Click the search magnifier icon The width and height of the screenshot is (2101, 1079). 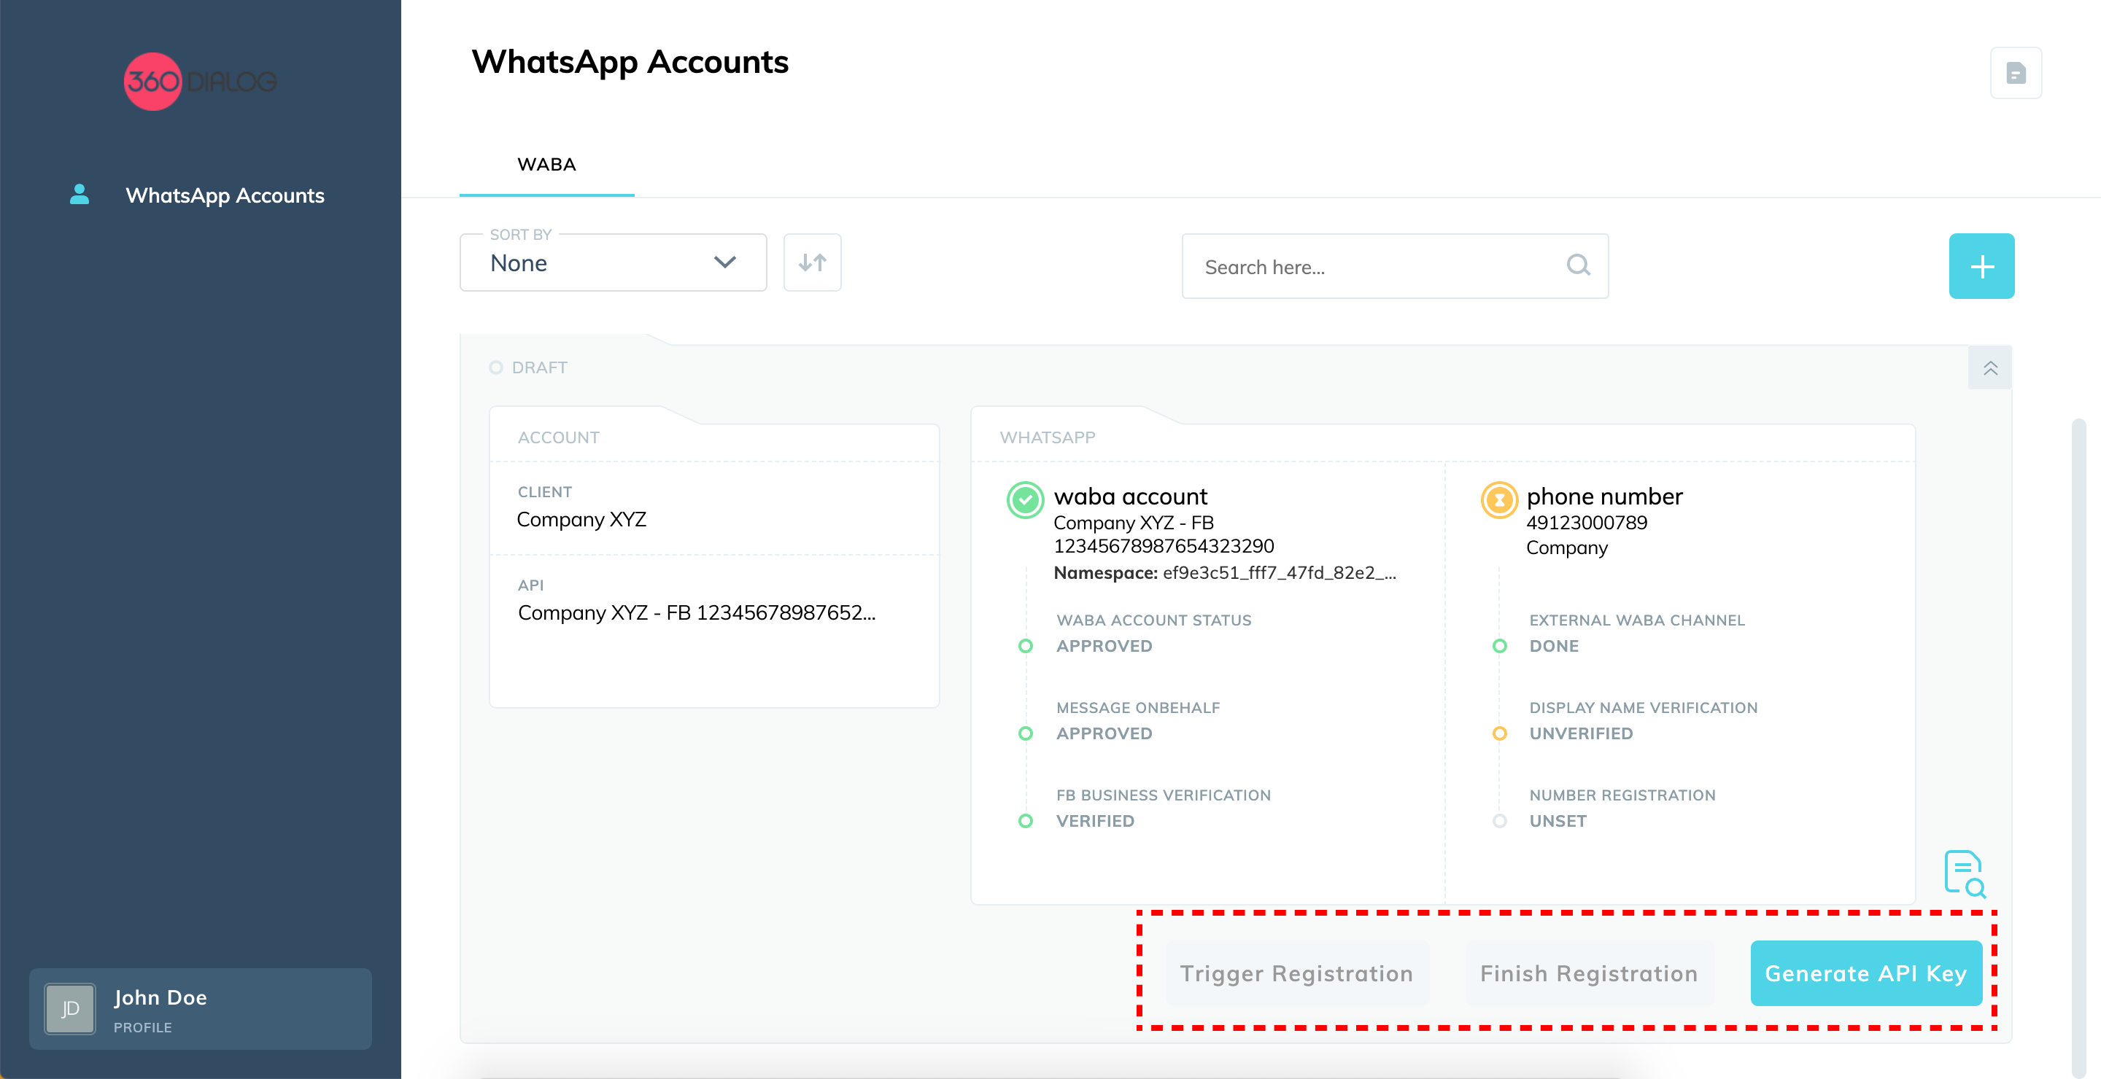point(1578,265)
